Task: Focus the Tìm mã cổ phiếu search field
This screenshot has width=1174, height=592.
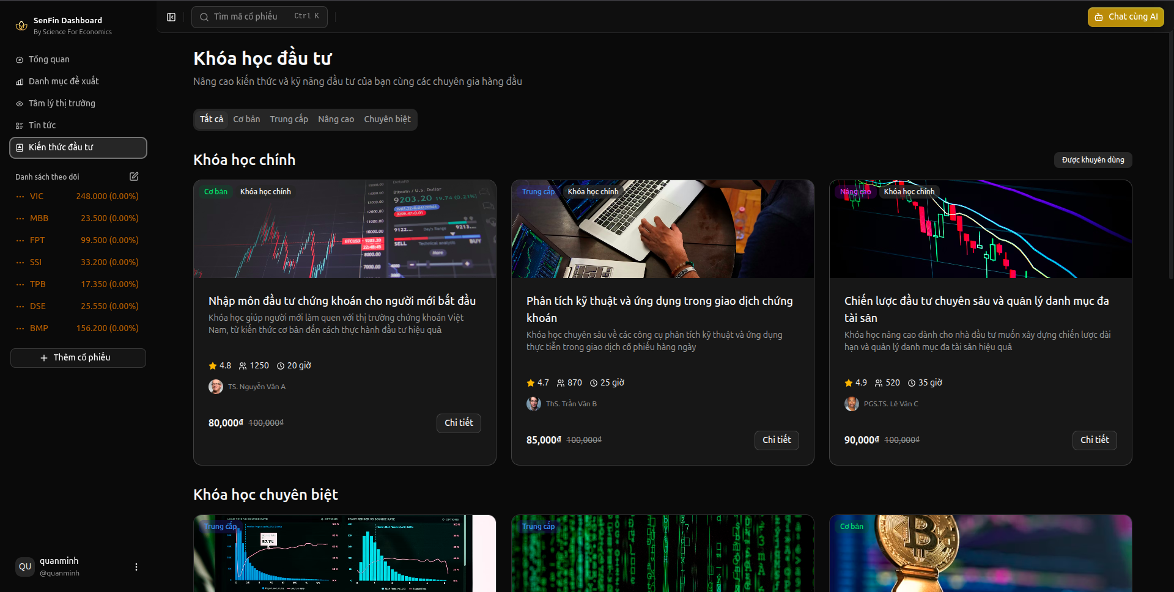Action: tap(259, 17)
